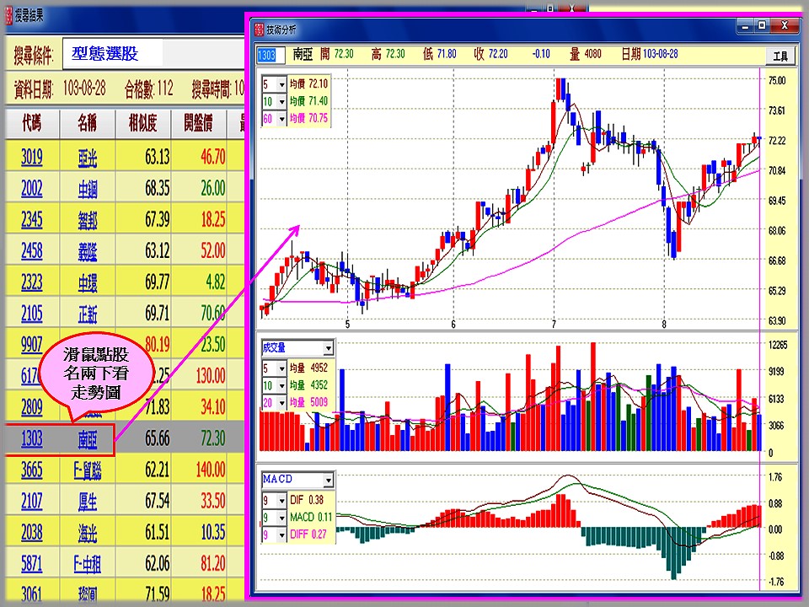Screen dimensions: 809x607
Task: Expand the 60-day price average period dropdown
Action: [281, 118]
